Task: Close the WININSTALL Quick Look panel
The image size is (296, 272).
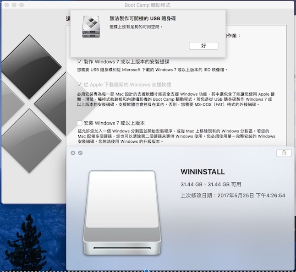Action: pyautogui.click(x=73, y=153)
